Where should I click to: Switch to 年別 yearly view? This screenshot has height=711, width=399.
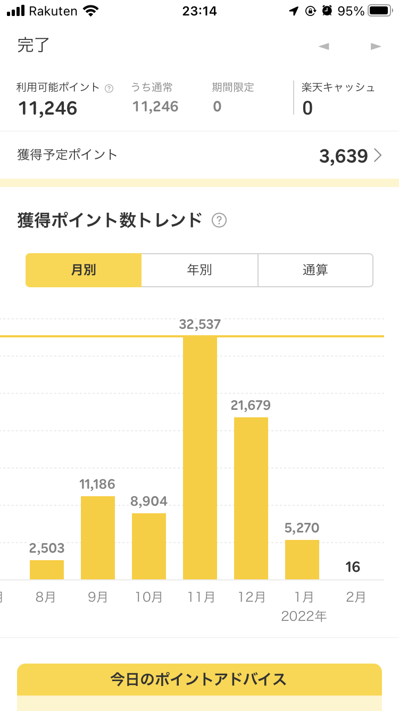[199, 270]
